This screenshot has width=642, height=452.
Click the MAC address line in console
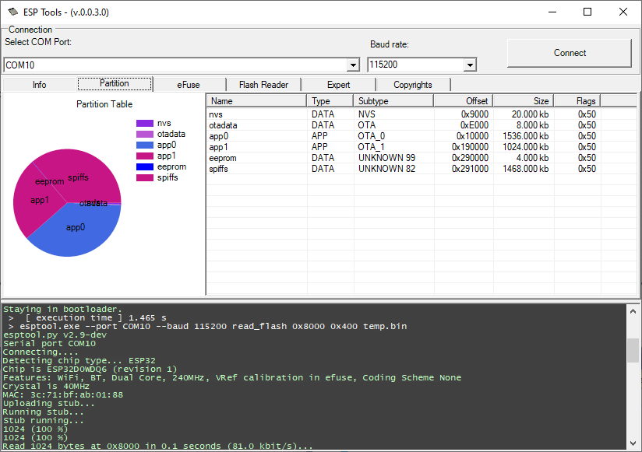(x=63, y=394)
